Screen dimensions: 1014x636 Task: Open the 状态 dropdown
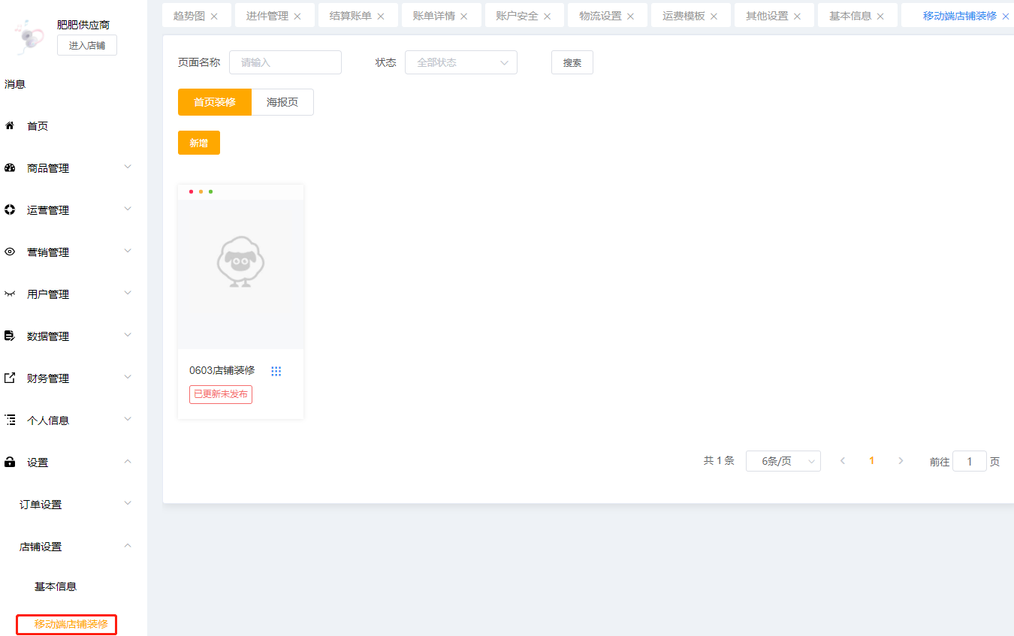point(460,62)
